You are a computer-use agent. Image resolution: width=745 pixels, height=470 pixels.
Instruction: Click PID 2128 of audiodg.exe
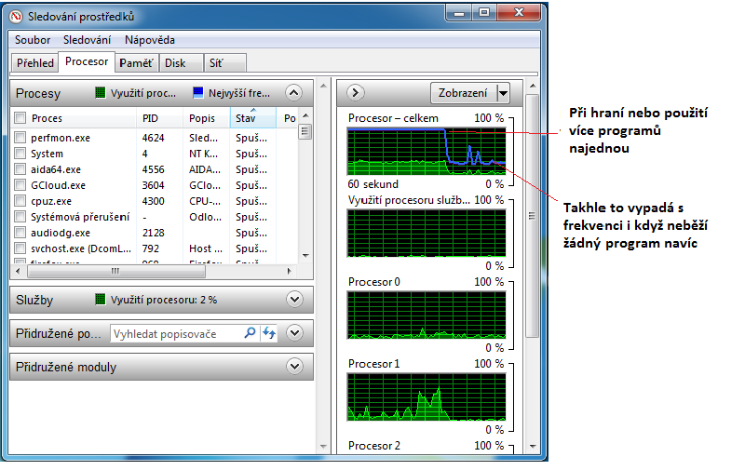[x=153, y=233]
